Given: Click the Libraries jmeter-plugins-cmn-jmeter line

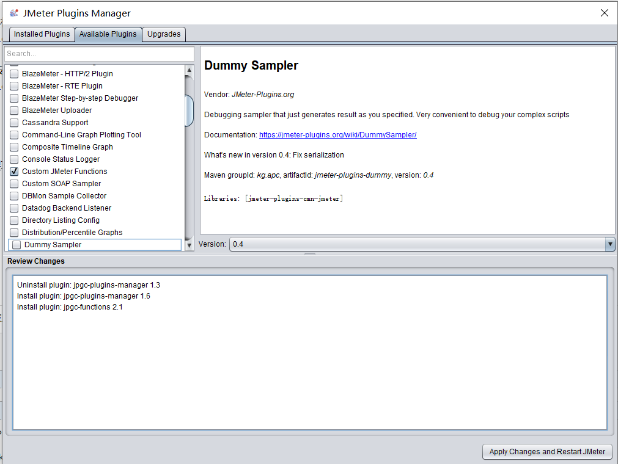Looking at the screenshot, I should tap(273, 198).
